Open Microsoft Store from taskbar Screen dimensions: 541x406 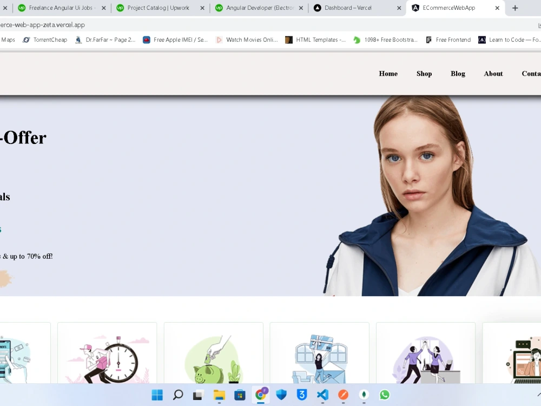tap(240, 395)
